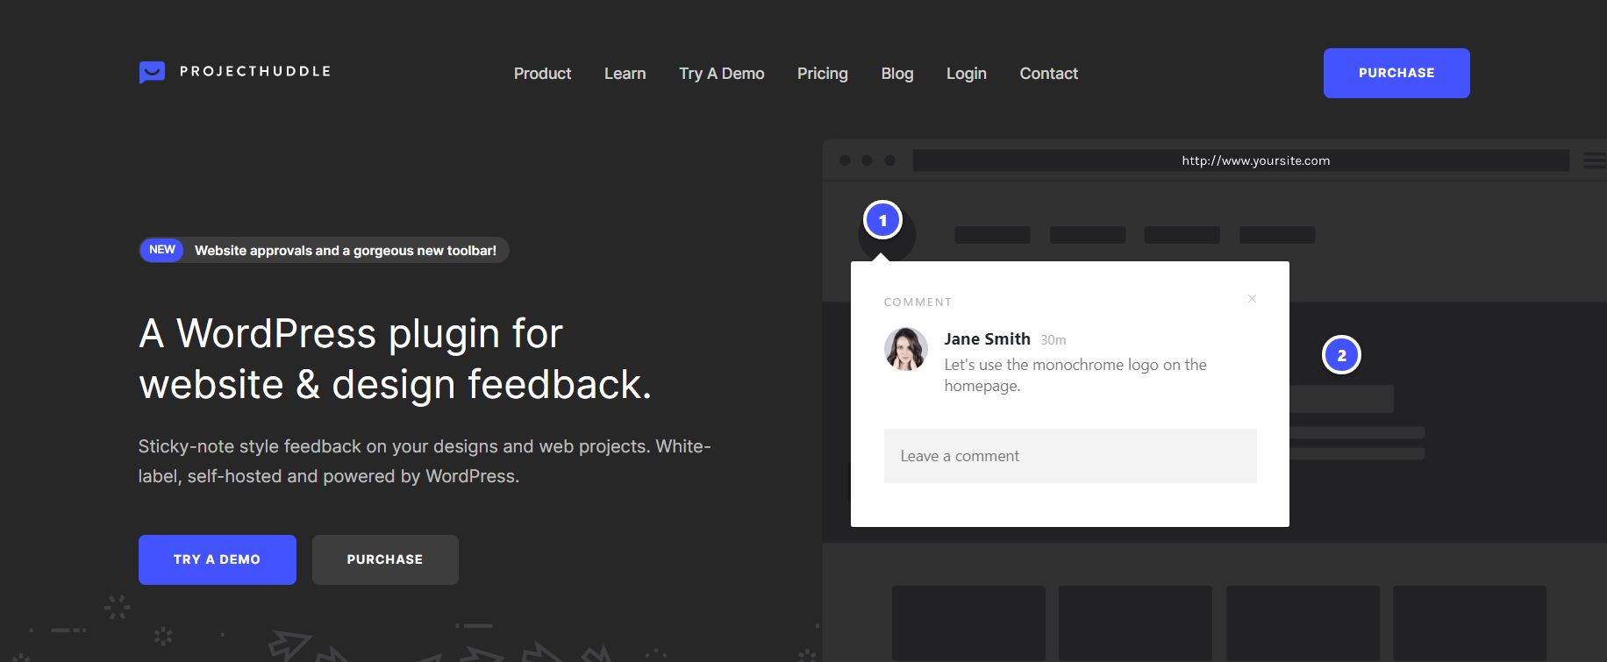Visit the Blog nav link
This screenshot has height=662, width=1607.
(x=896, y=74)
